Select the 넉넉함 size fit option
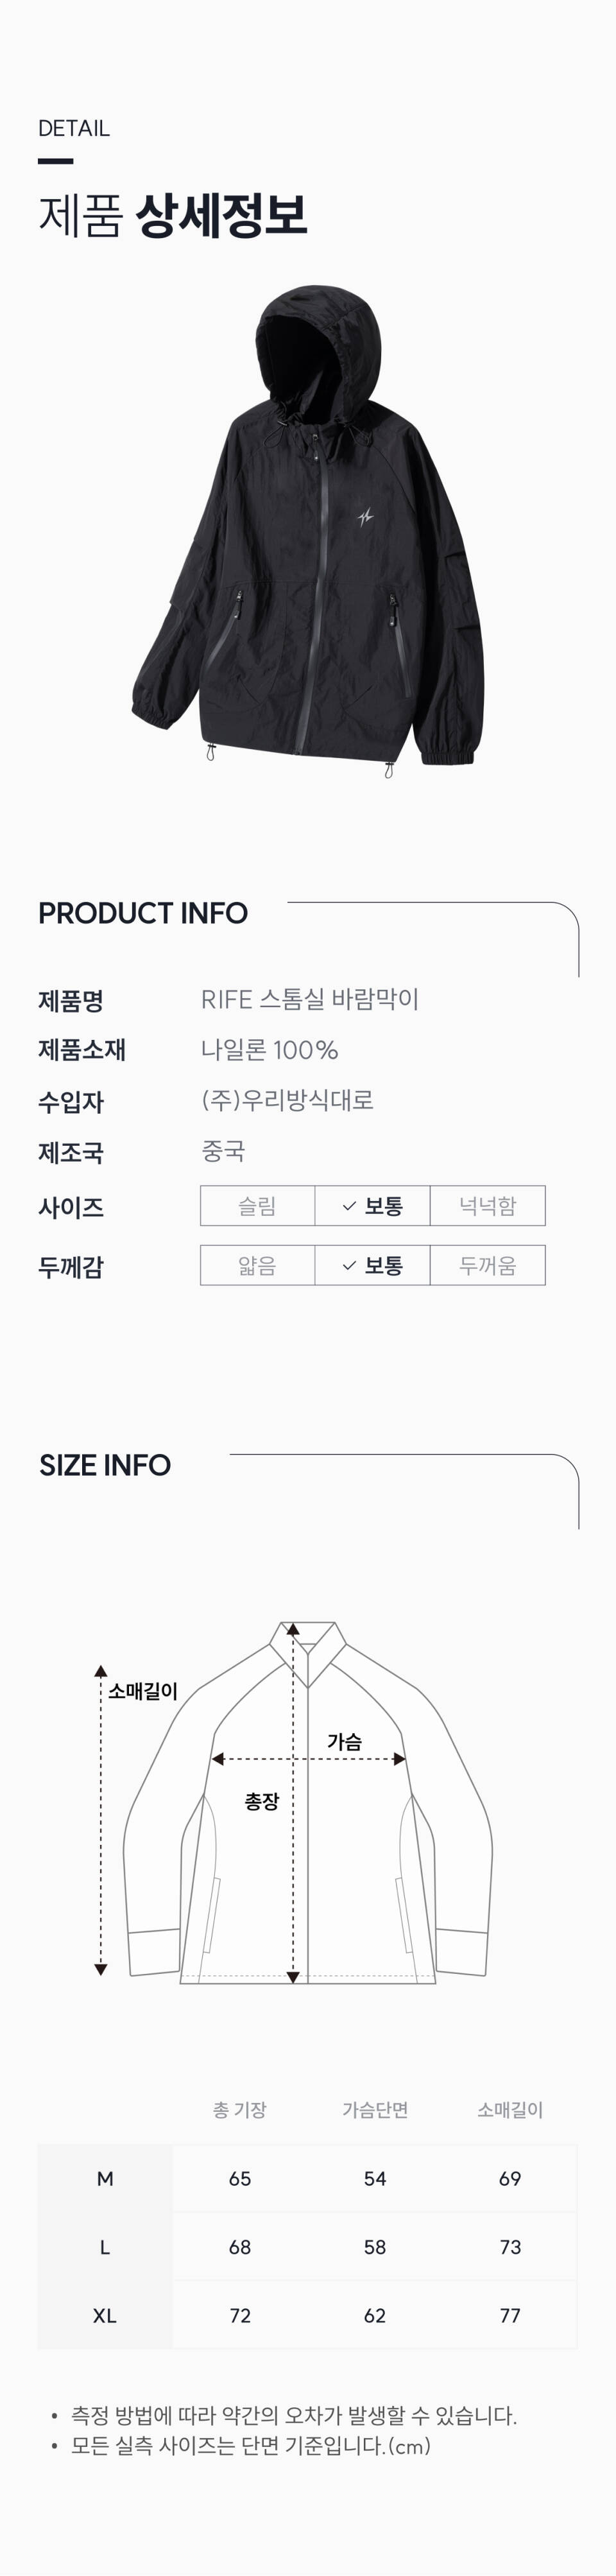 click(x=488, y=1206)
